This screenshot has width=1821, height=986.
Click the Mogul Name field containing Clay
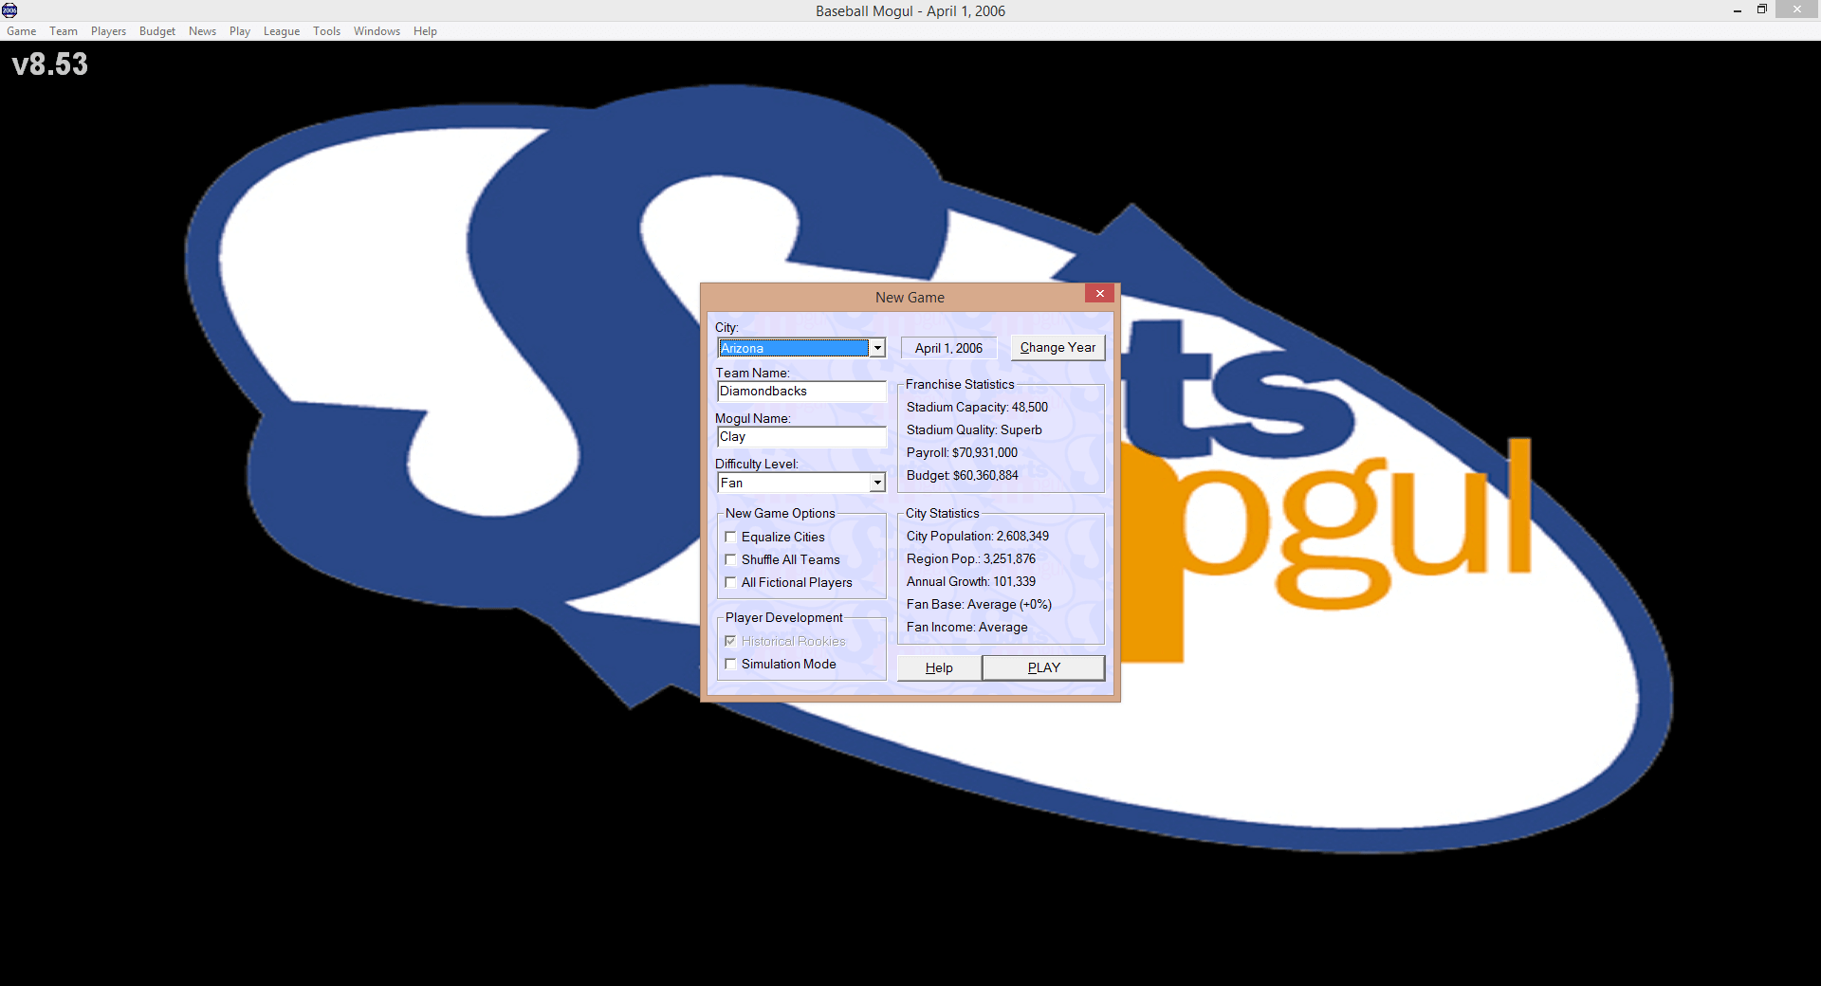pyautogui.click(x=801, y=437)
